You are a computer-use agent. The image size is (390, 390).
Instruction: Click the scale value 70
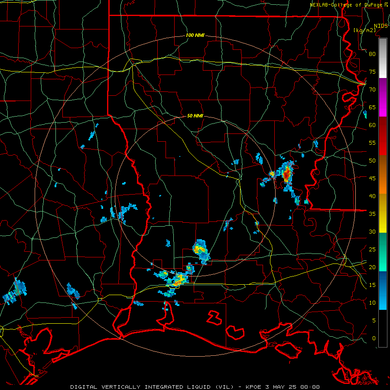(x=372, y=90)
